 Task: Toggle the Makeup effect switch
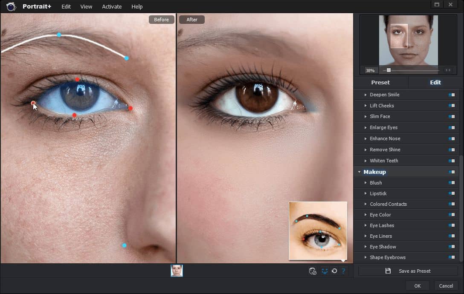452,172
